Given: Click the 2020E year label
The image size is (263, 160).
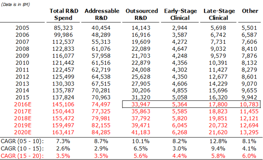Looking at the screenshot, I should [x=23, y=132].
